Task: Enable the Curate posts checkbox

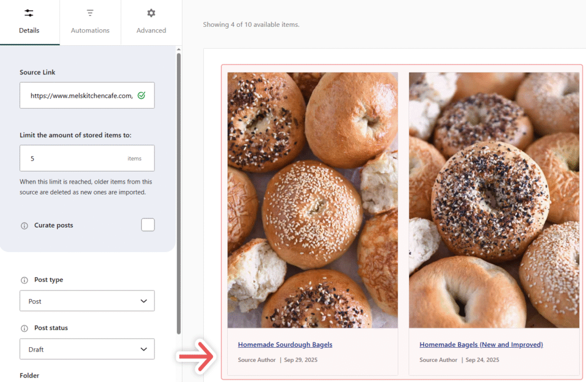Action: click(x=148, y=224)
